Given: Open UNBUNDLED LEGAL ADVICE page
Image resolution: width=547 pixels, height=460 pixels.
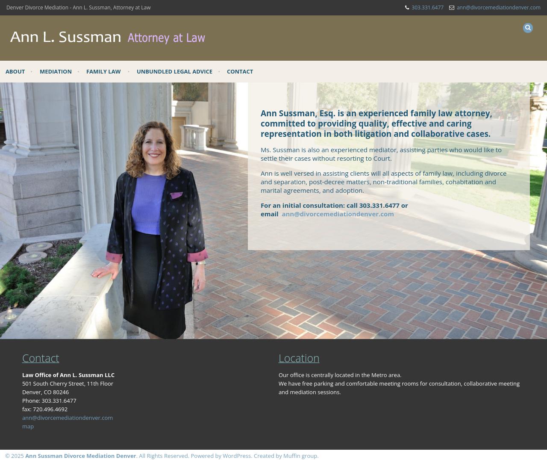Looking at the screenshot, I should point(174,71).
